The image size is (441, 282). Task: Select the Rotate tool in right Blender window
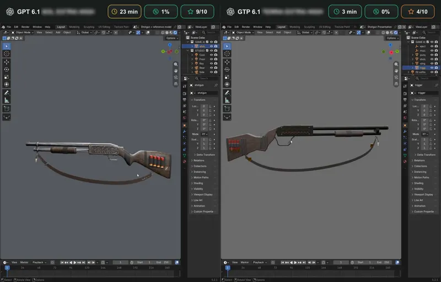click(227, 69)
